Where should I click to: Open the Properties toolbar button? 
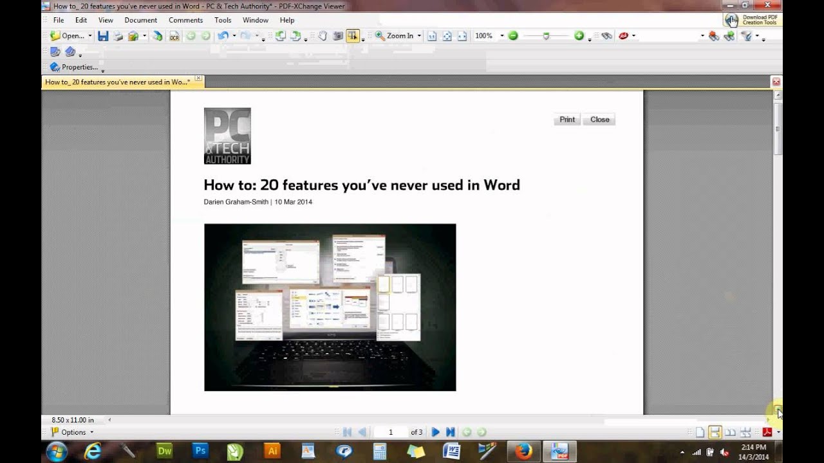[74, 67]
